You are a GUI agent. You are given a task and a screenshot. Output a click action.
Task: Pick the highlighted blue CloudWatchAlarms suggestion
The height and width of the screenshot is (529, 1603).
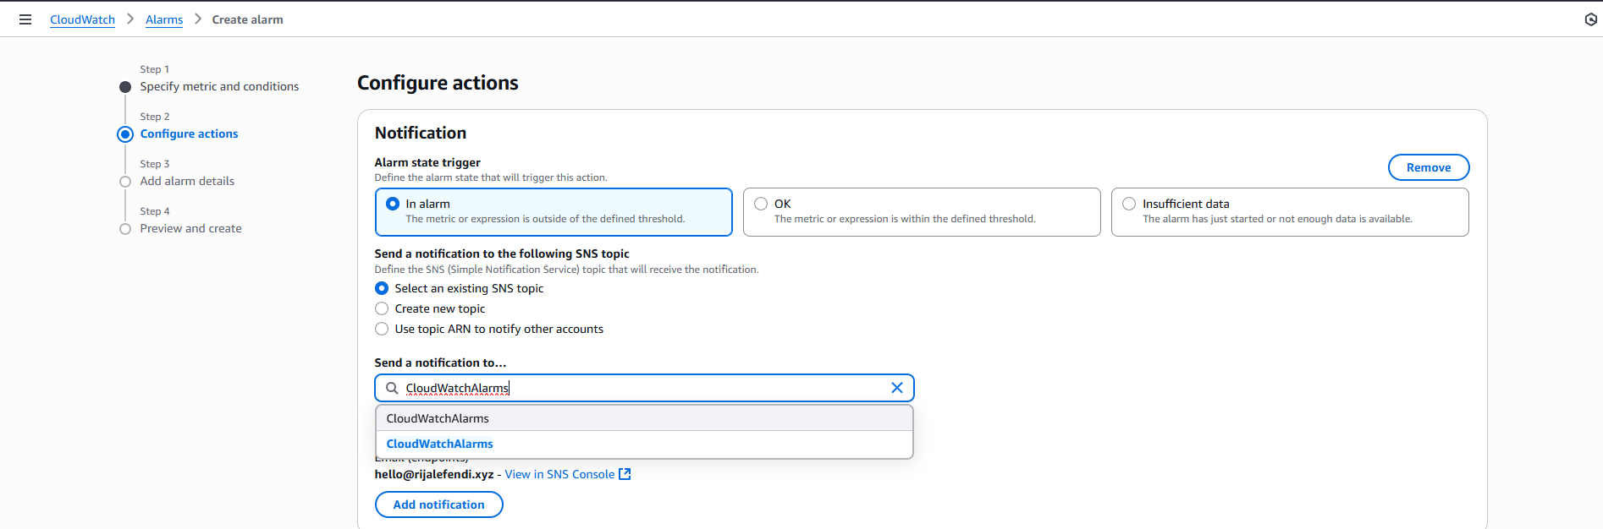coord(440,444)
